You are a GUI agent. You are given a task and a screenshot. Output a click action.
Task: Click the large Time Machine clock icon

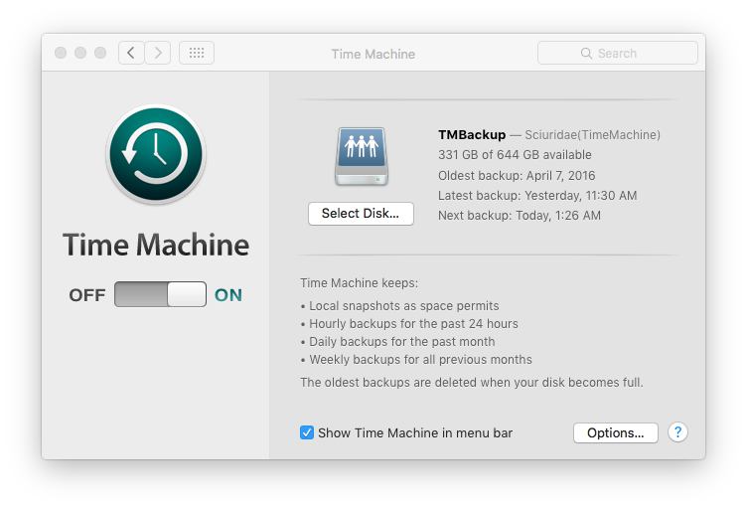click(156, 154)
